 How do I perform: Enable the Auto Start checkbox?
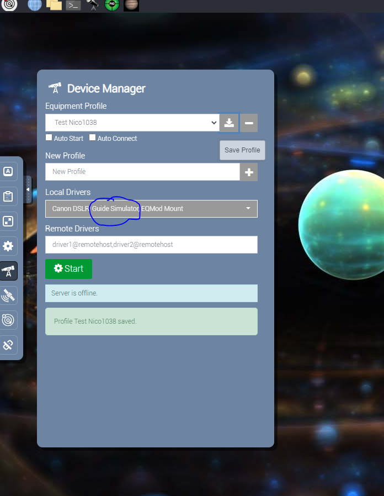(49, 138)
